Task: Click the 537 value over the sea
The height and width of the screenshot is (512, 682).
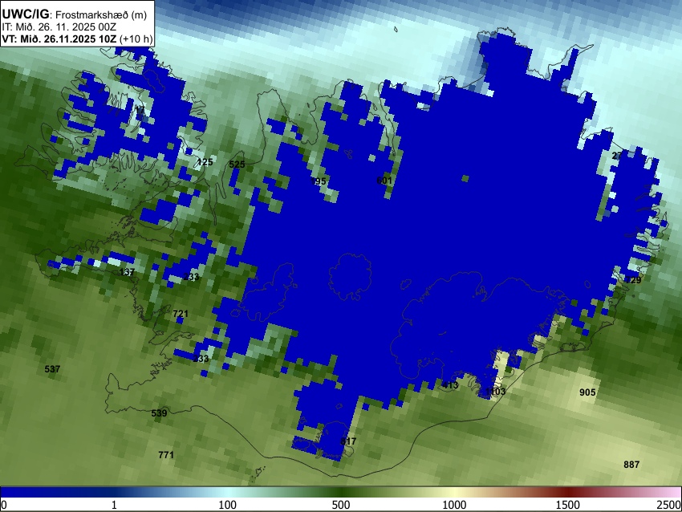Action: (x=52, y=369)
